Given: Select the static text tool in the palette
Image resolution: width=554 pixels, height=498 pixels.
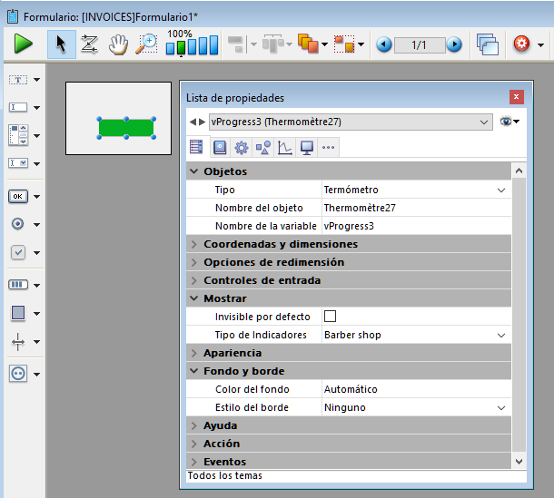Looking at the screenshot, I should pos(18,80).
